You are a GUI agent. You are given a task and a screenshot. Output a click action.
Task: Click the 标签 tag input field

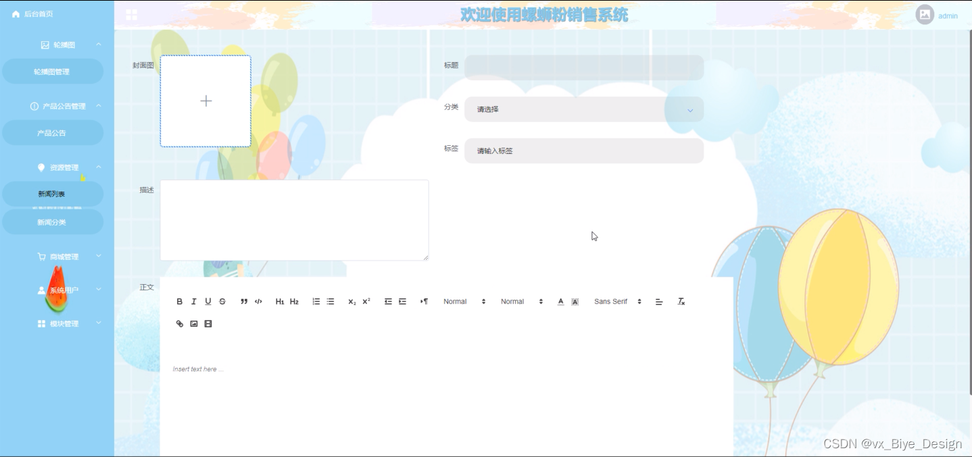pyautogui.click(x=584, y=151)
